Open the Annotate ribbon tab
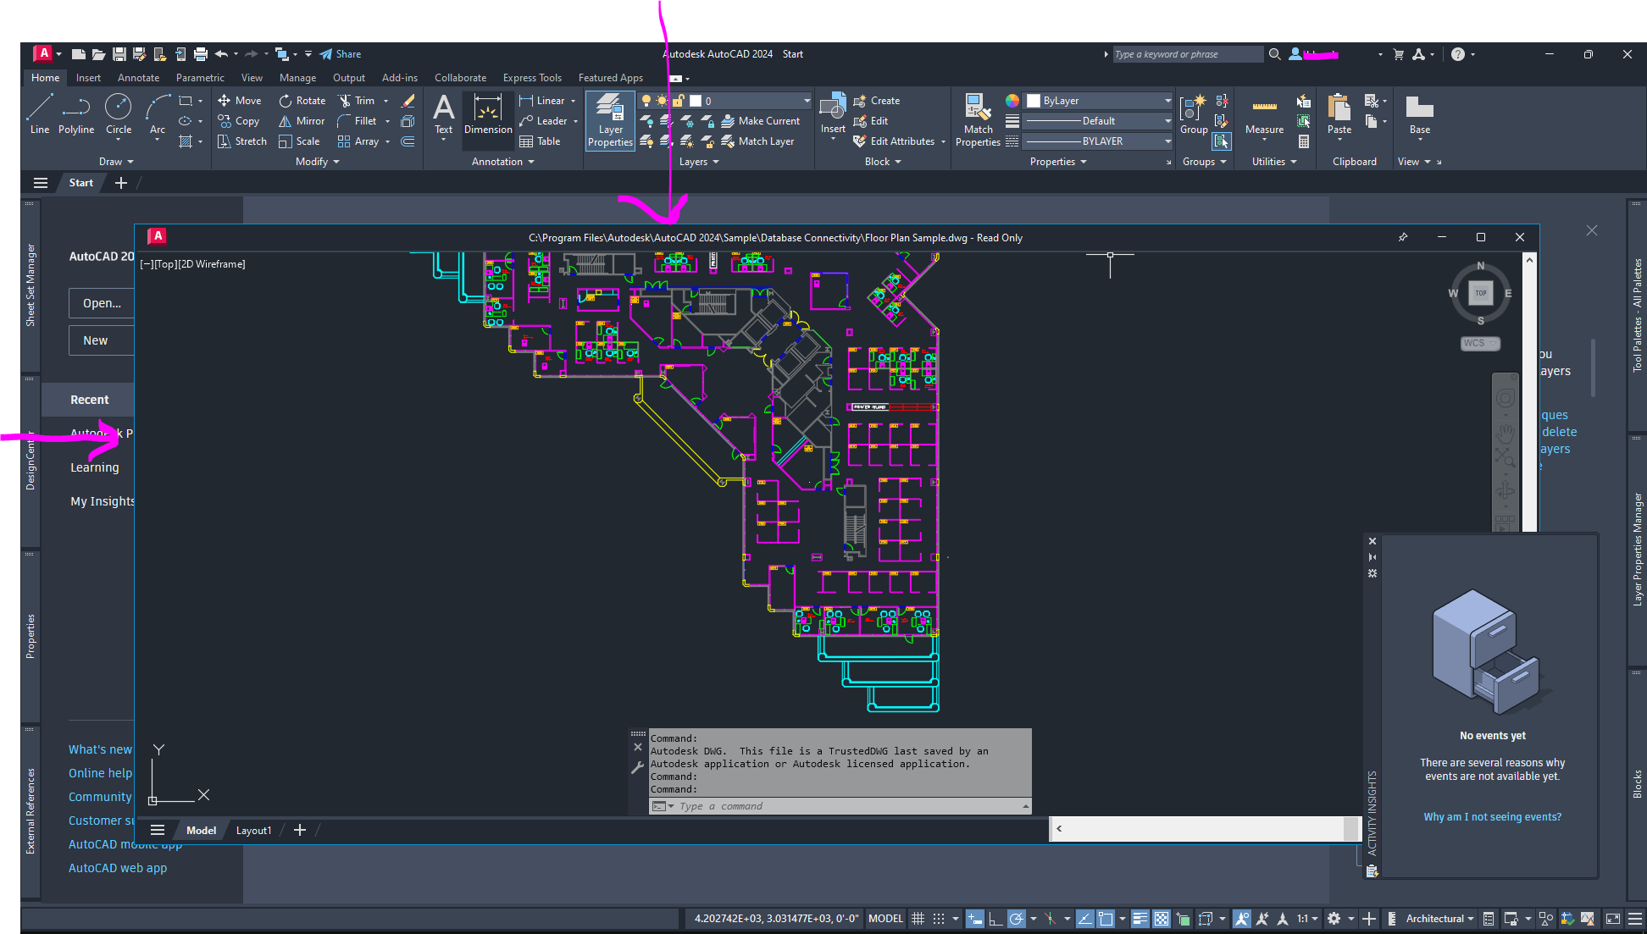Viewport: 1647px width, 934px height. coord(138,78)
